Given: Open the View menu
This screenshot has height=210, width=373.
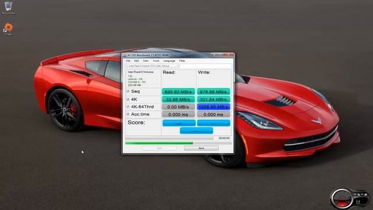Looking at the screenshot, I should pos(146,61).
